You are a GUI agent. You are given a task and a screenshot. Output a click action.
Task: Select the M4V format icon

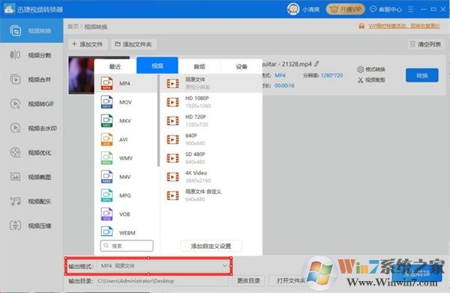click(x=106, y=177)
